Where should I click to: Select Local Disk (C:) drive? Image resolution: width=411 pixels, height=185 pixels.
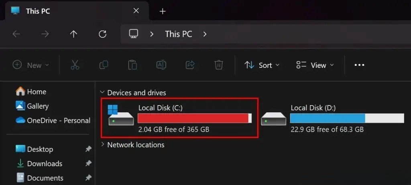tap(179, 118)
